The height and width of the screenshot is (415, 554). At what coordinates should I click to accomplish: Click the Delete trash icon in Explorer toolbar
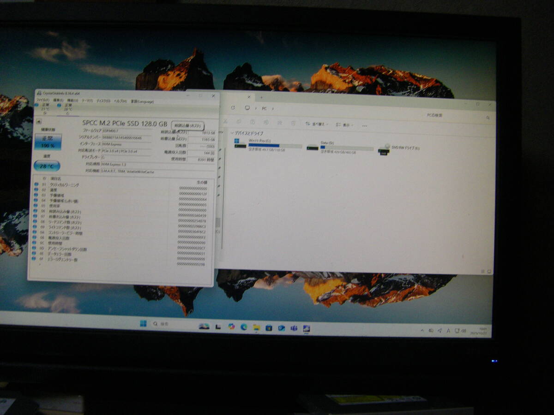click(294, 123)
